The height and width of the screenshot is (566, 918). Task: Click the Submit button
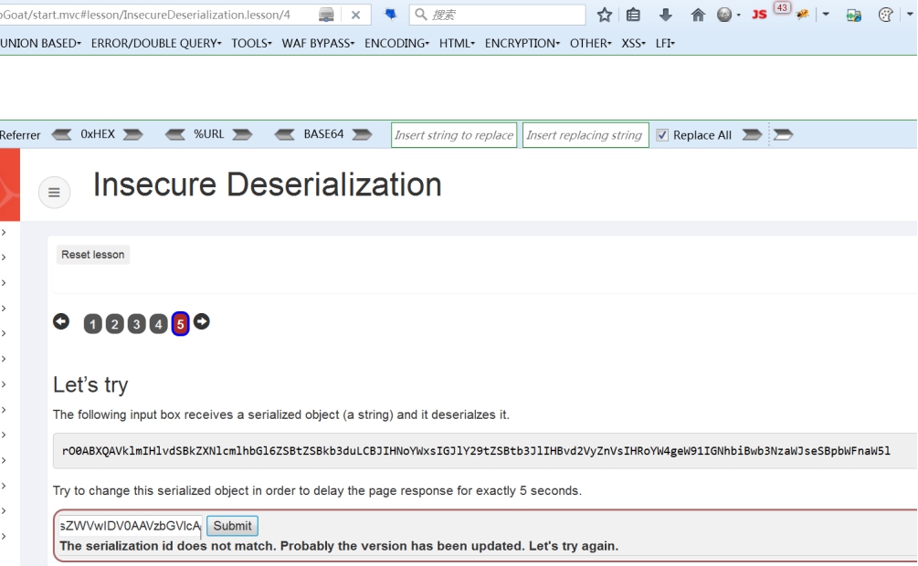click(x=232, y=526)
